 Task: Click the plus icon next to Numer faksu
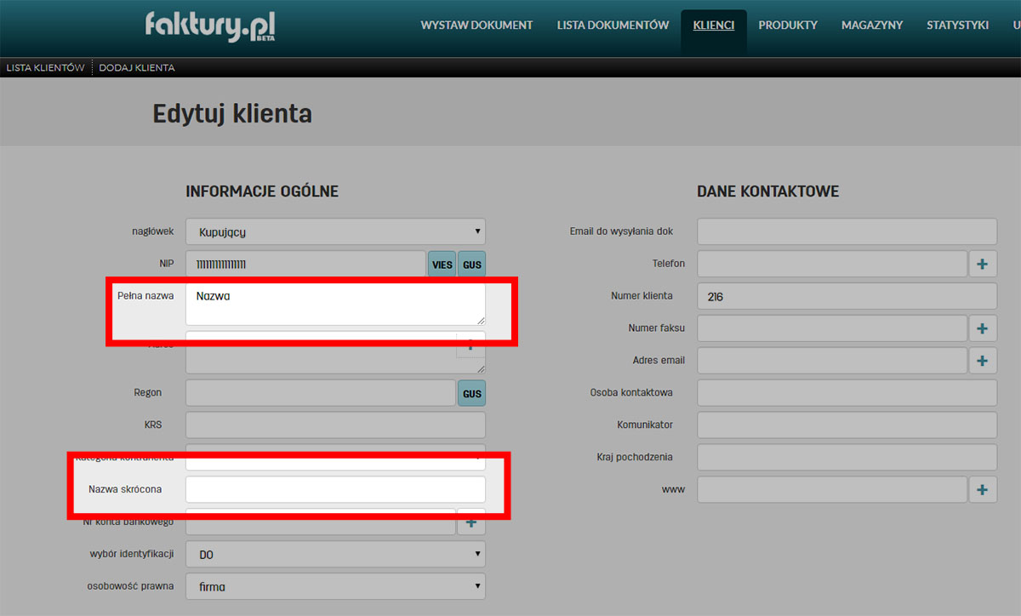point(982,328)
